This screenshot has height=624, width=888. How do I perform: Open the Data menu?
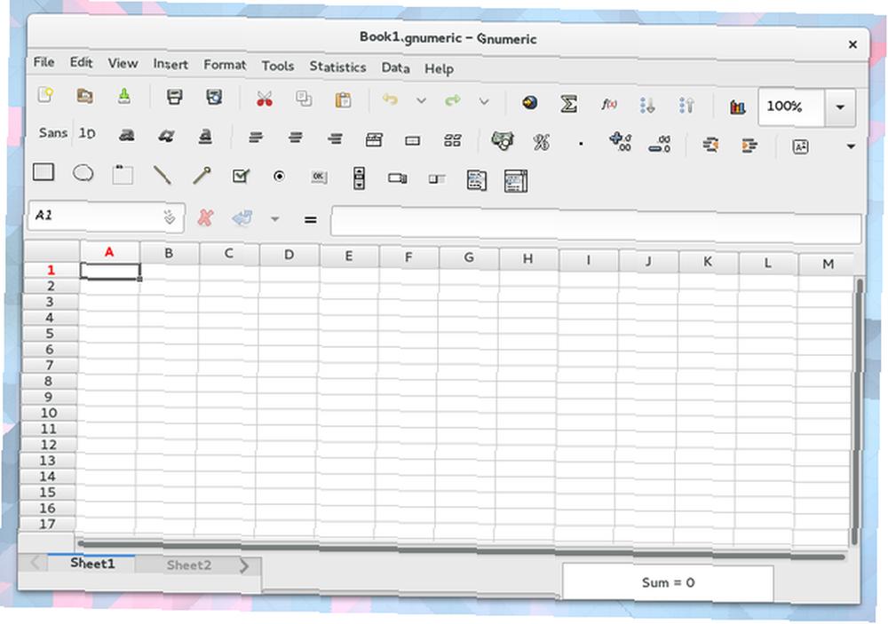395,68
